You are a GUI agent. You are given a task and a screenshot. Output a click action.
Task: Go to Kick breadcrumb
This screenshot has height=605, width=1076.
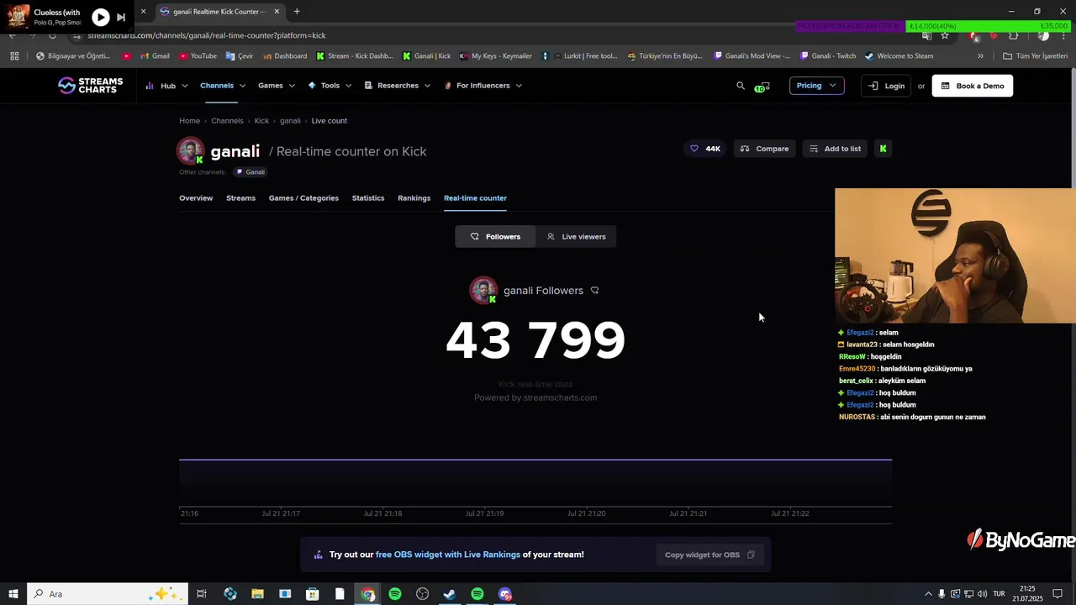[261, 121]
